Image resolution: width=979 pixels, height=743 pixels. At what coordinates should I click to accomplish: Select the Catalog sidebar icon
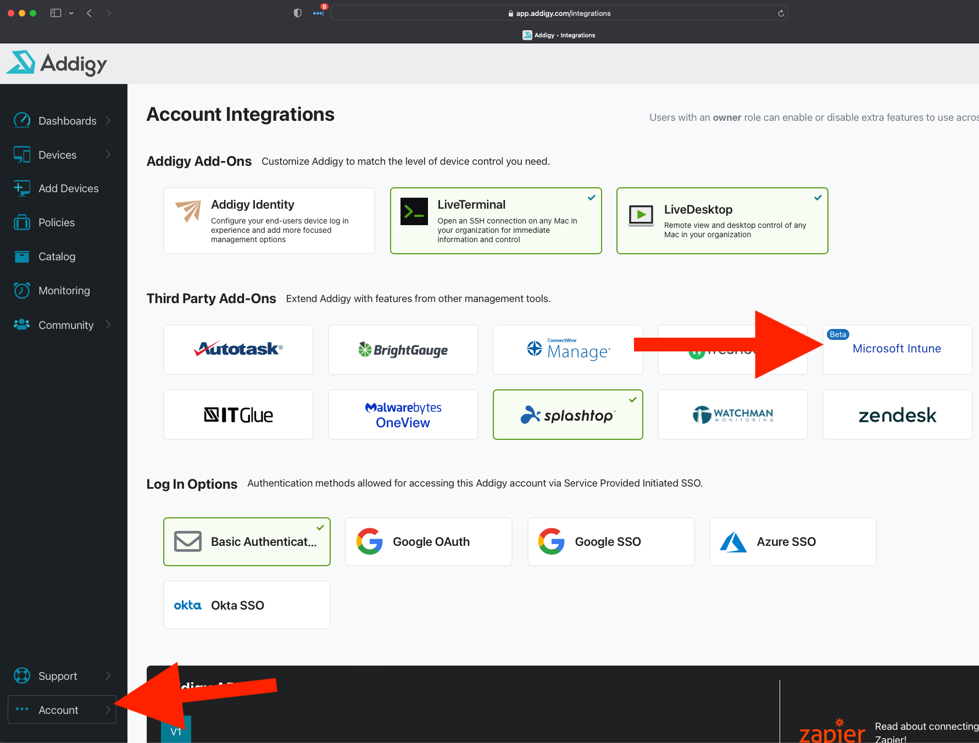[22, 256]
